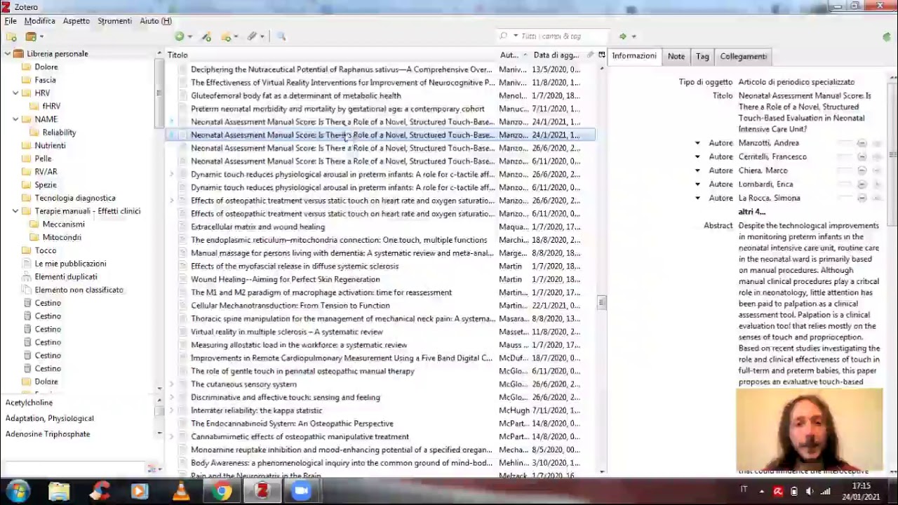898x505 pixels.
Task: Collapse the HRV collection
Action: tap(15, 93)
